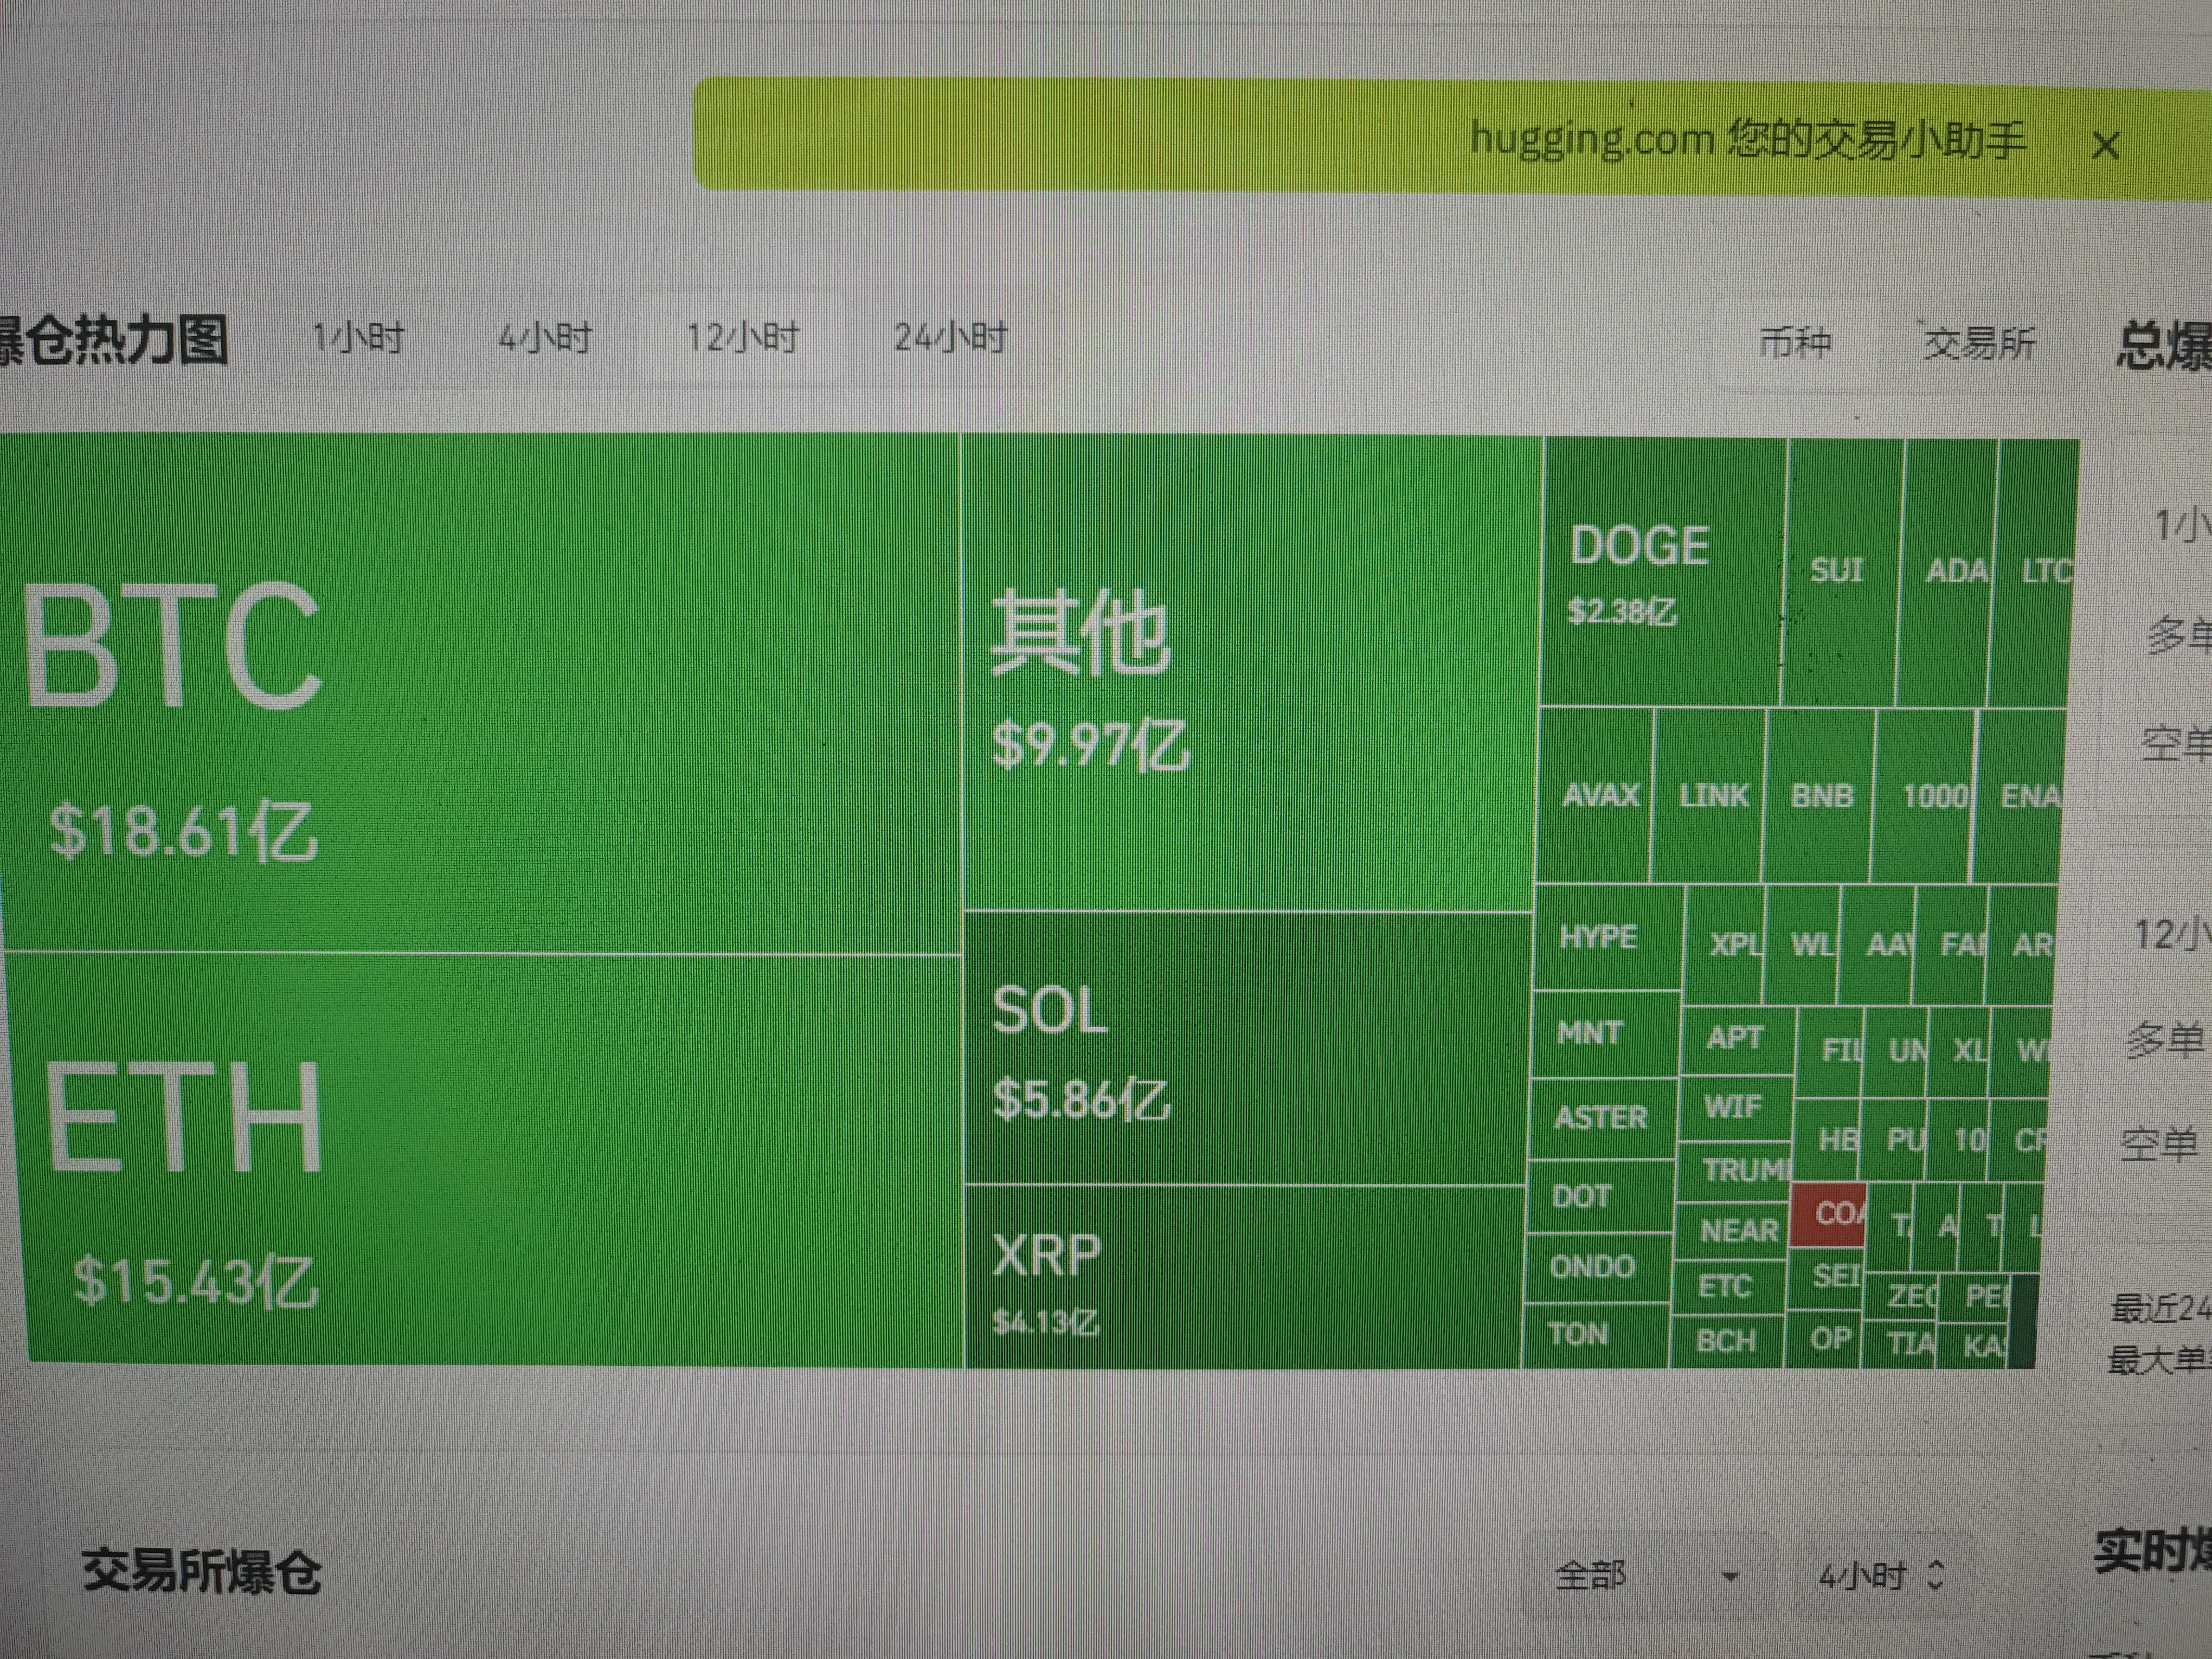Select the LINK heatmap tile

pyautogui.click(x=1710, y=795)
